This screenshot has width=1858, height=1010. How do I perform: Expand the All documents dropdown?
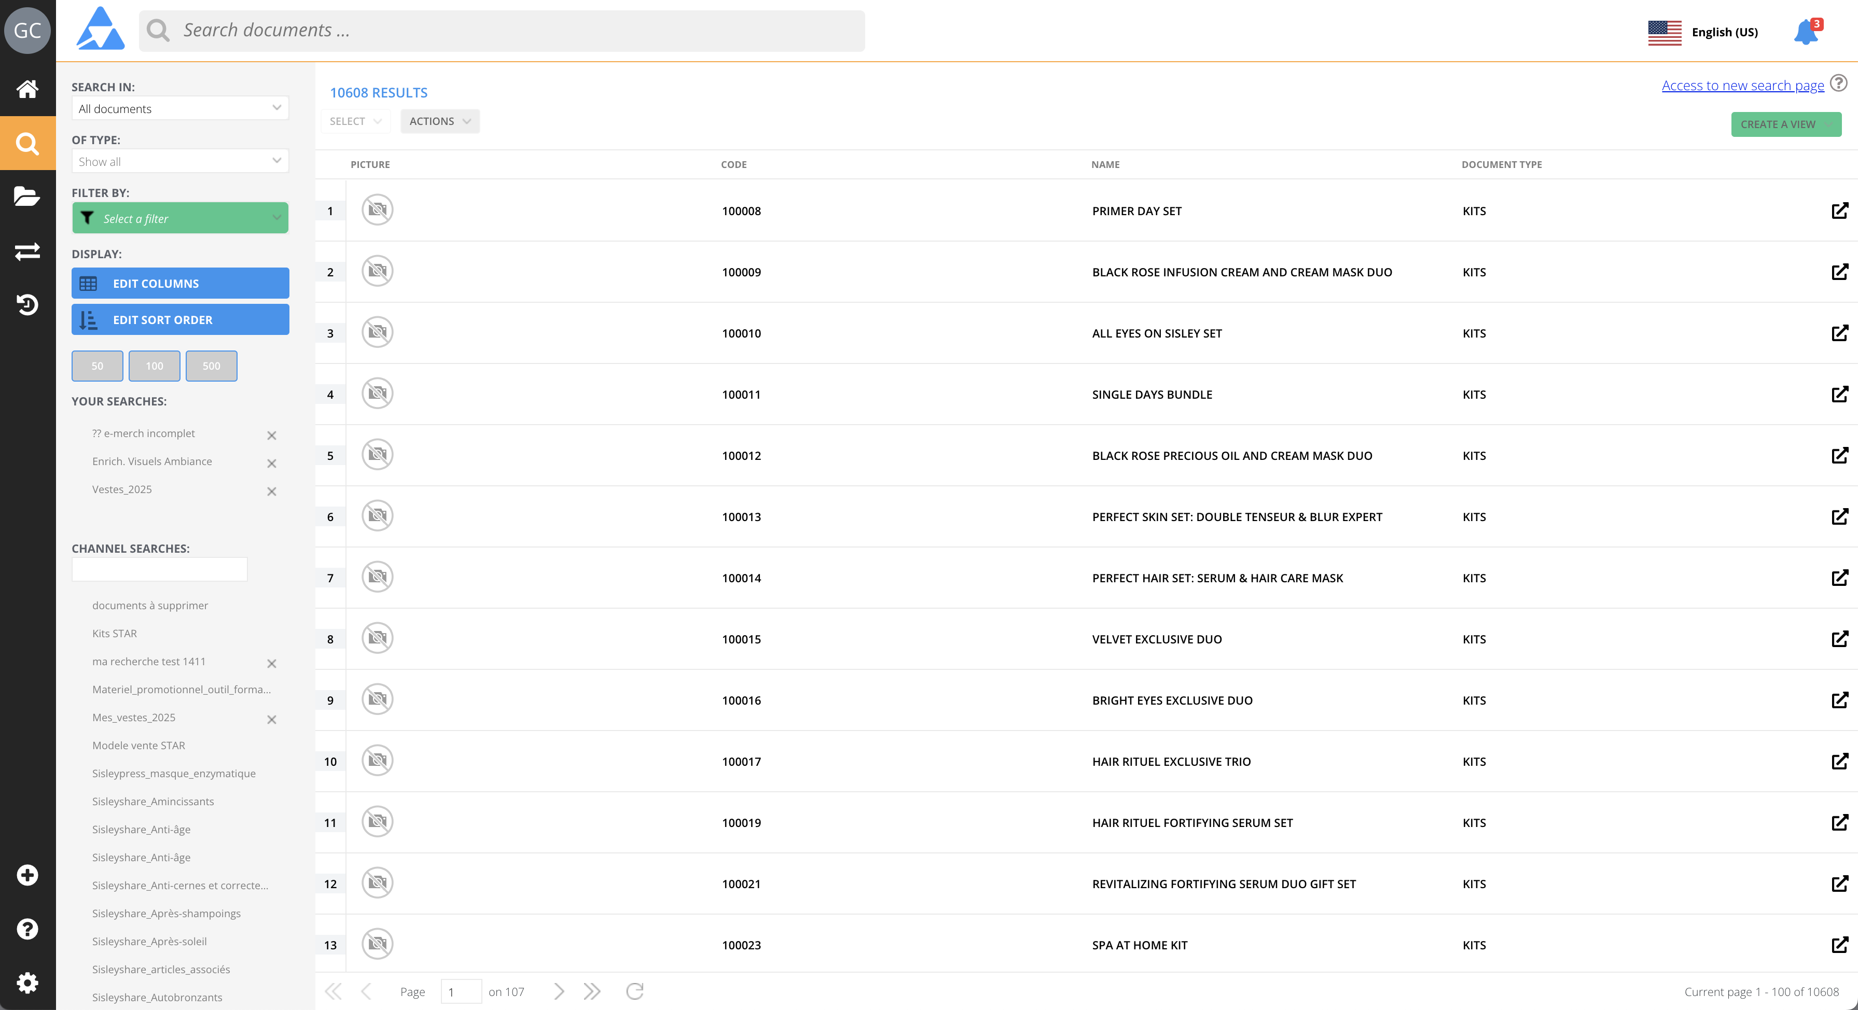[x=181, y=108]
